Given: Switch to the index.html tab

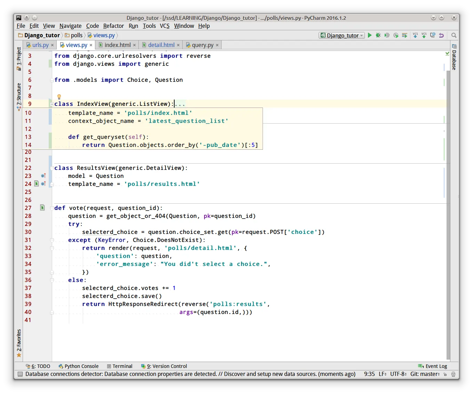Looking at the screenshot, I should 117,45.
